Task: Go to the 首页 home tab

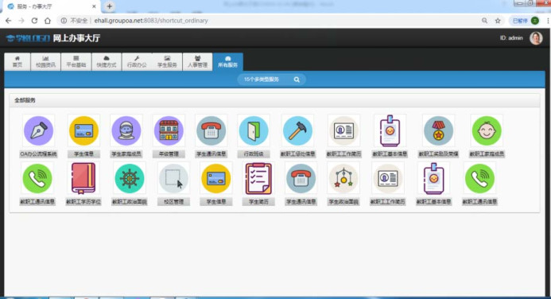Action: point(17,62)
